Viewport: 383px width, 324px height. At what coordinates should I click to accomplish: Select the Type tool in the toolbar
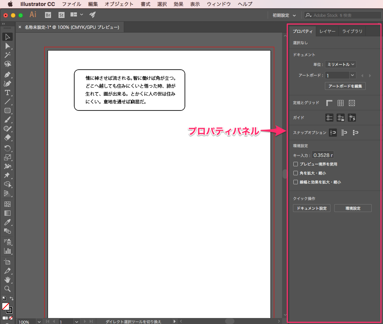[x=7, y=93]
